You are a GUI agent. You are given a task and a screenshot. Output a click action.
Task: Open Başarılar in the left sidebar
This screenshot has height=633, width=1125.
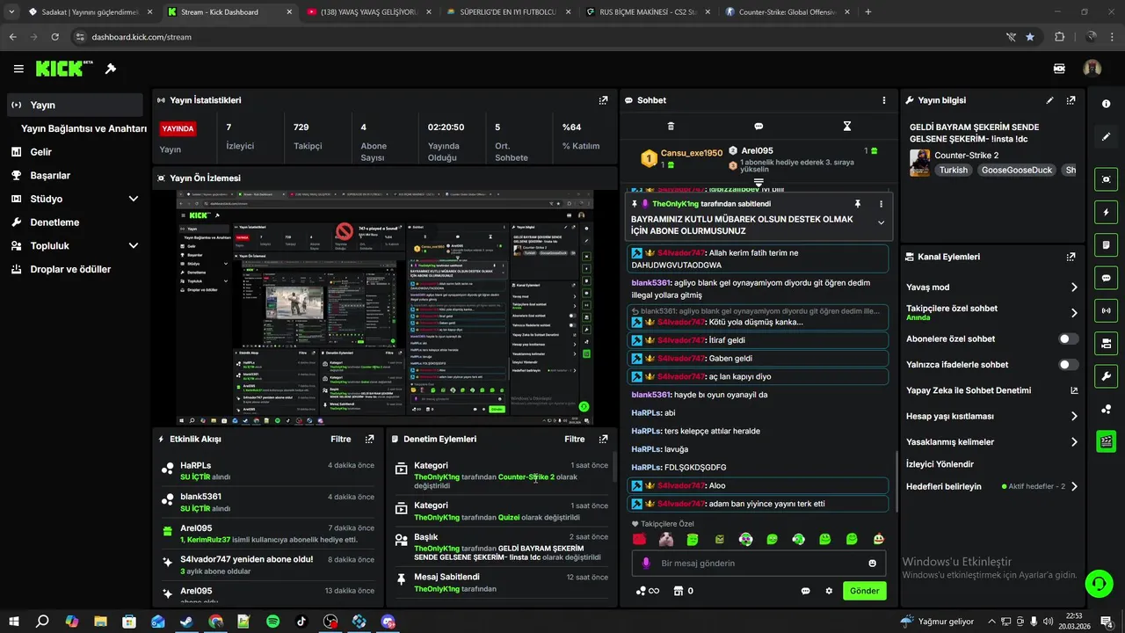point(50,175)
